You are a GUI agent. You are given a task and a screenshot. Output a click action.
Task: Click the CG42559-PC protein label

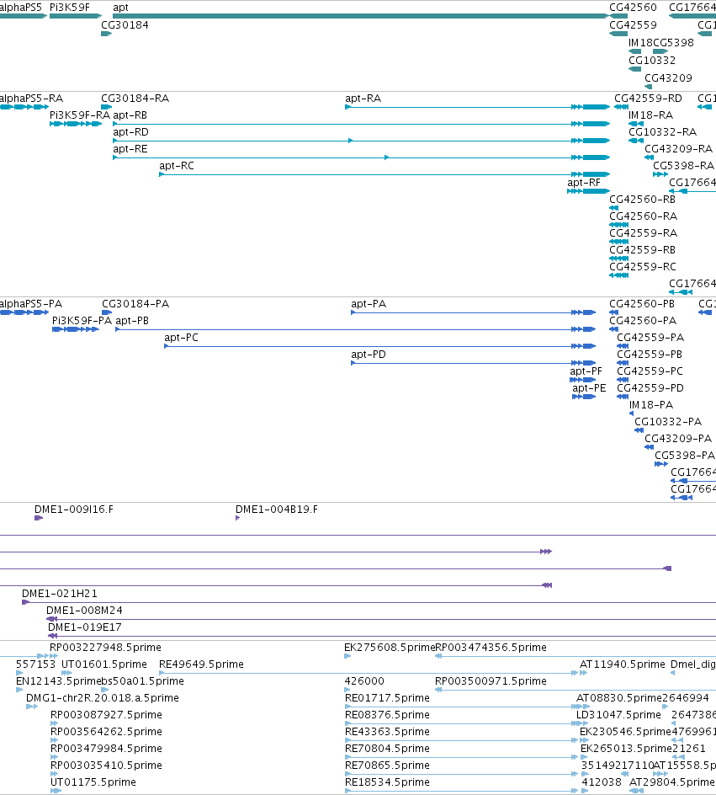[x=650, y=371]
